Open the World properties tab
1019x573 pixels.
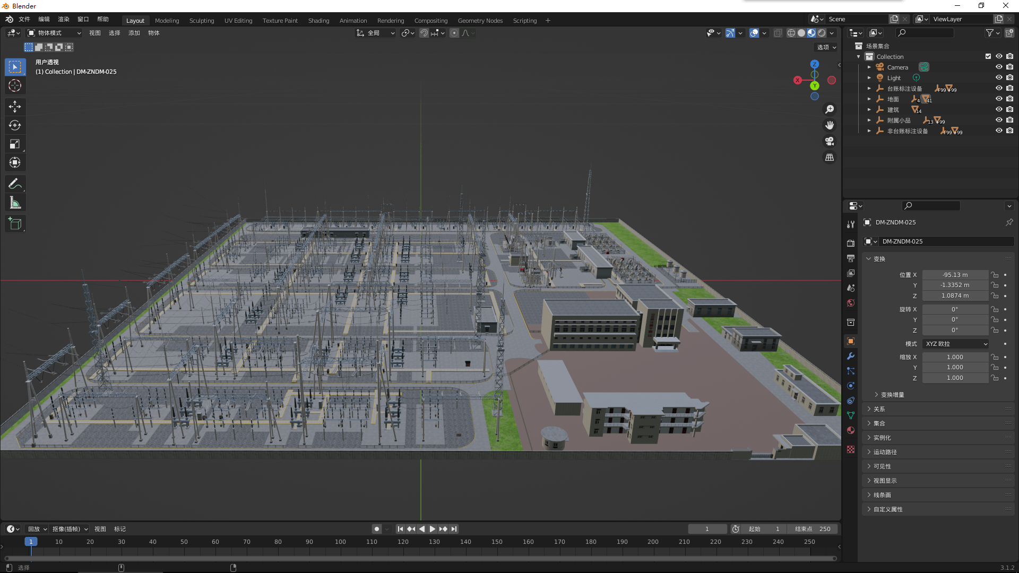click(851, 303)
